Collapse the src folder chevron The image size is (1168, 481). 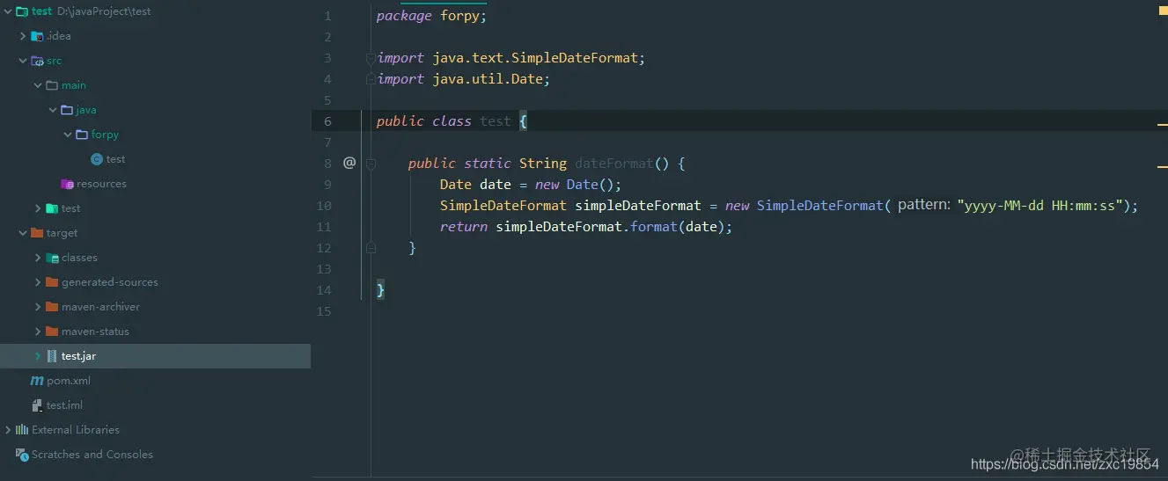pyautogui.click(x=23, y=61)
